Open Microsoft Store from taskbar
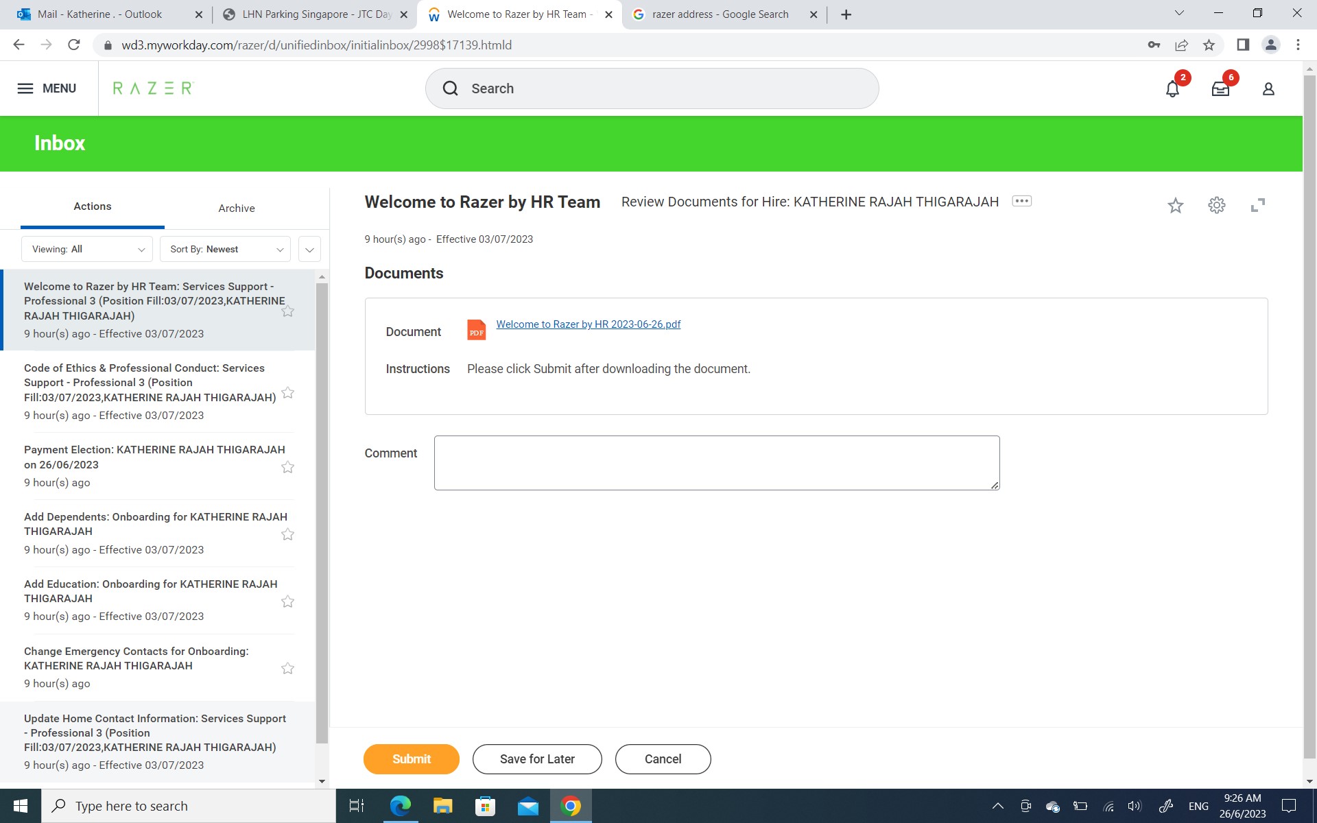The image size is (1317, 823). (485, 806)
